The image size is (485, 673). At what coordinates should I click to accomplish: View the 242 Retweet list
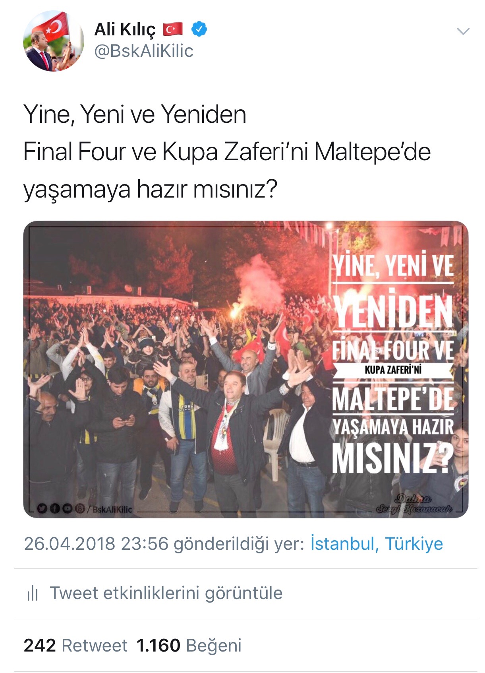click(x=75, y=646)
